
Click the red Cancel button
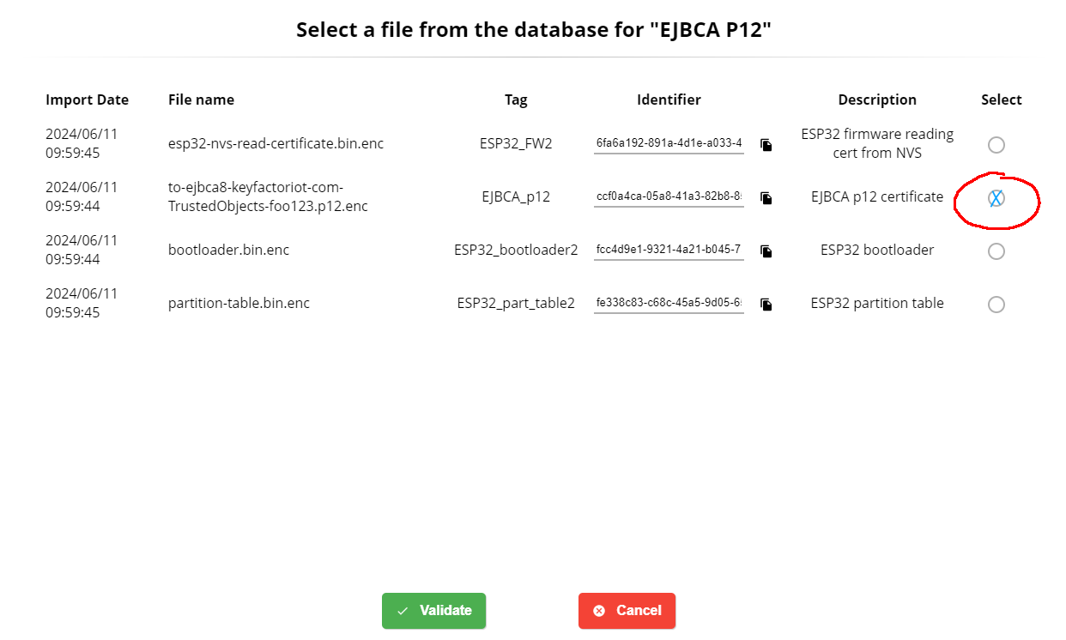[627, 611]
